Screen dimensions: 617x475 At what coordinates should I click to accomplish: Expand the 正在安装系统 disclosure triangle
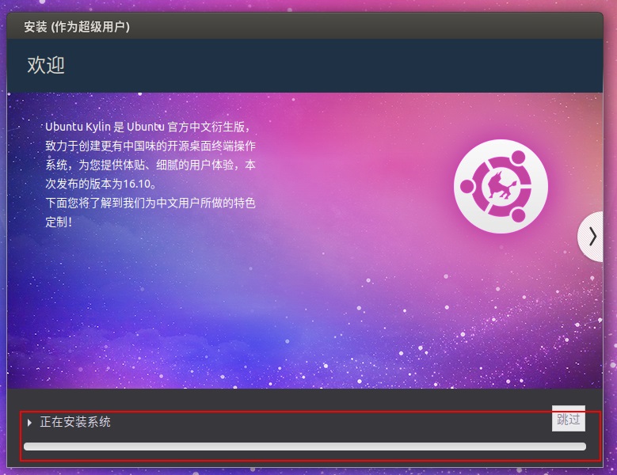(x=29, y=423)
